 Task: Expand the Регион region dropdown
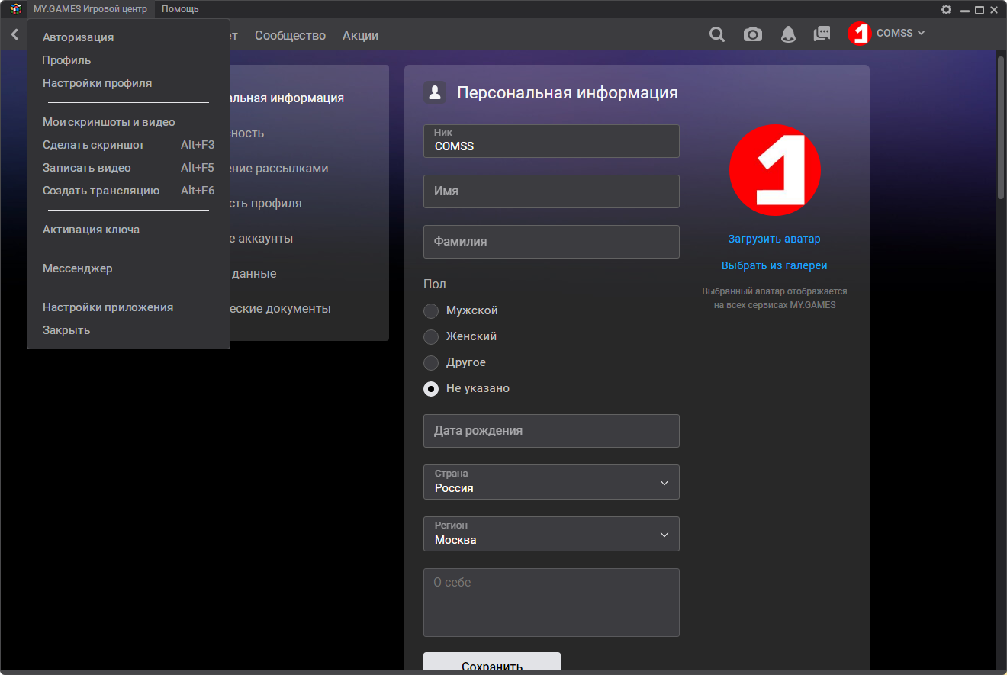click(551, 534)
